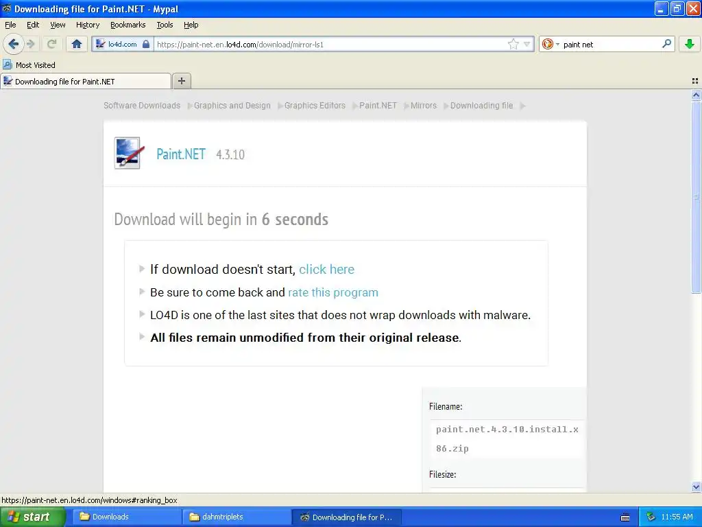Click the Most Visited bookmarks icon
Screen dimensions: 702x527
(7, 65)
